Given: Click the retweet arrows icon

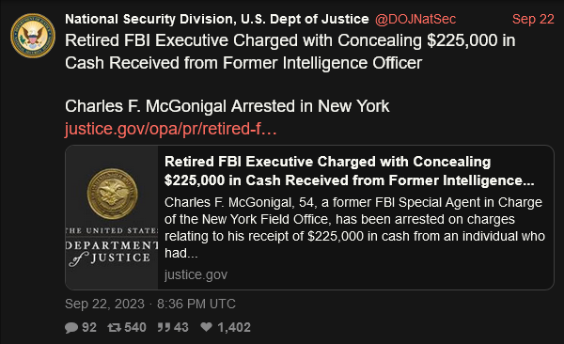Looking at the screenshot, I should tap(114, 327).
